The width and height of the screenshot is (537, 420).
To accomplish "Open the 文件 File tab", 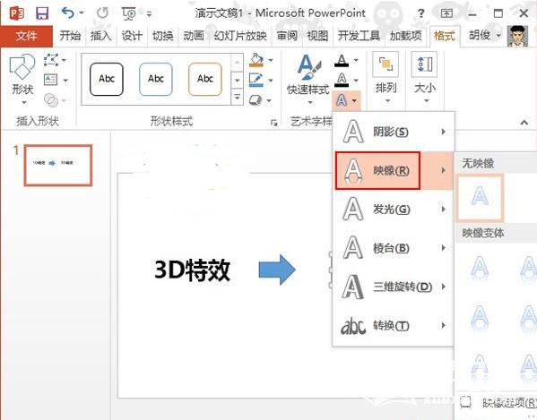I will click(x=26, y=36).
